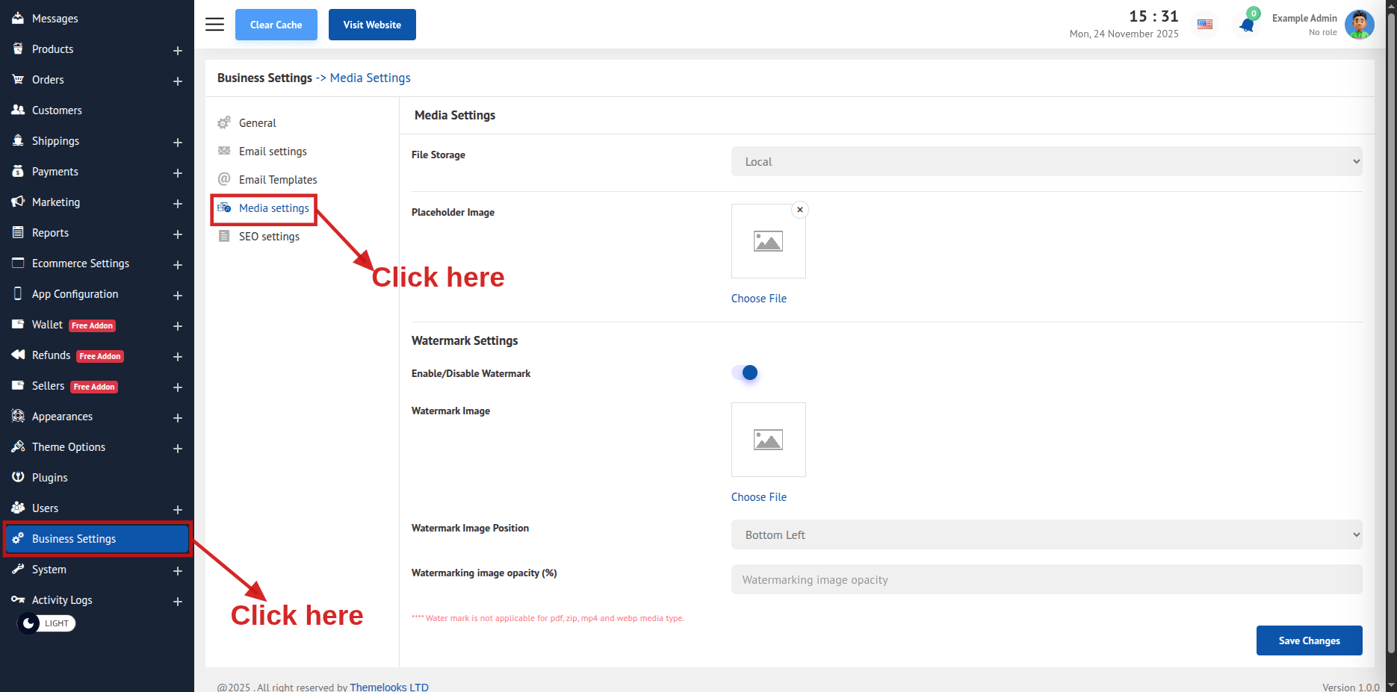This screenshot has width=1397, height=692.
Task: Open Watermark Image Position dropdown
Action: [x=1046, y=534]
